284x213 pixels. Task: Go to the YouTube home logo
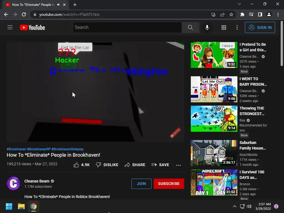32,27
